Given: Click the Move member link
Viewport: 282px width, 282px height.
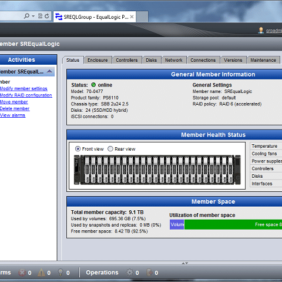Looking at the screenshot, I should pos(14,102).
